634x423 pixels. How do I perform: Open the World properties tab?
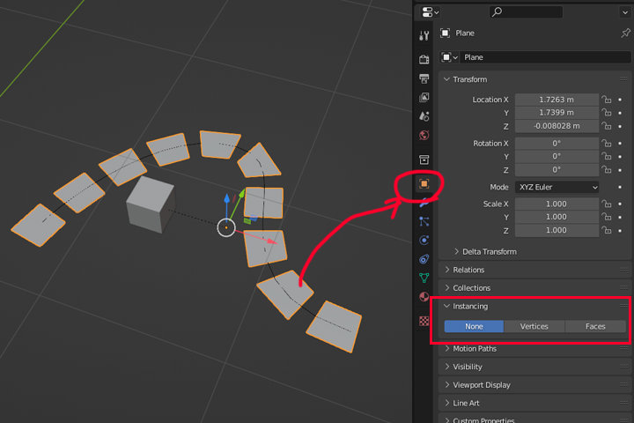click(x=424, y=135)
